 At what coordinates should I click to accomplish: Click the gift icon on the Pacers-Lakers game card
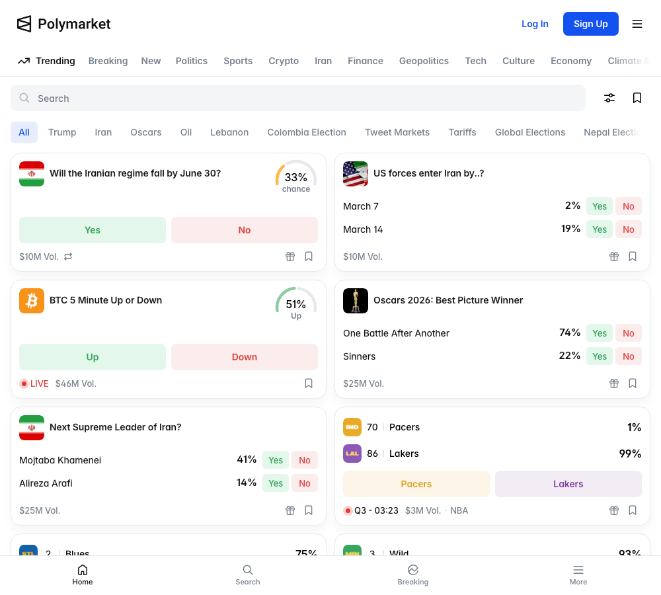614,510
